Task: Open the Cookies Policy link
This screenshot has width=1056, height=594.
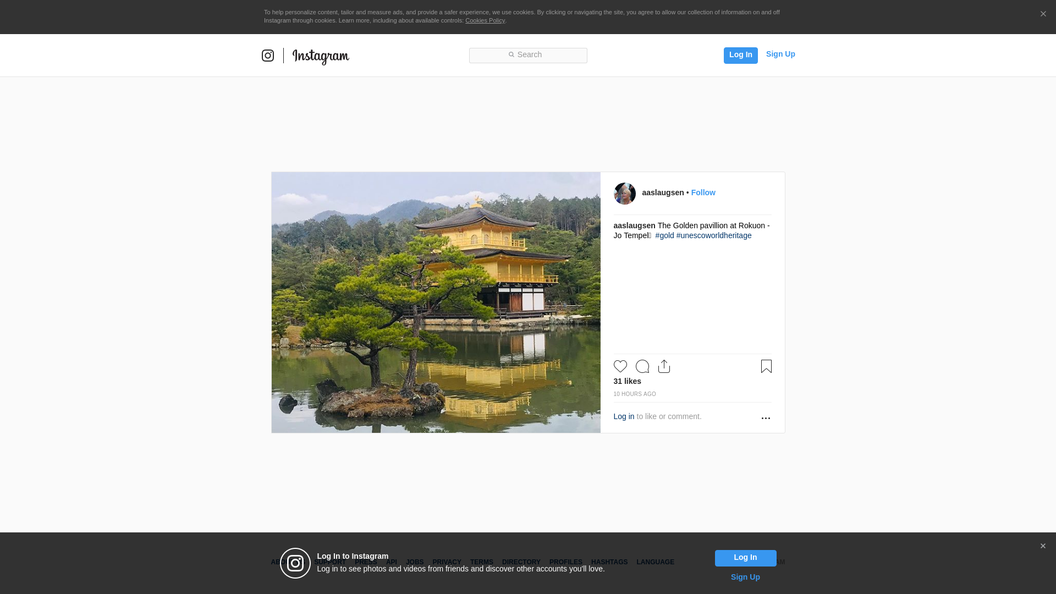Action: coord(485,20)
